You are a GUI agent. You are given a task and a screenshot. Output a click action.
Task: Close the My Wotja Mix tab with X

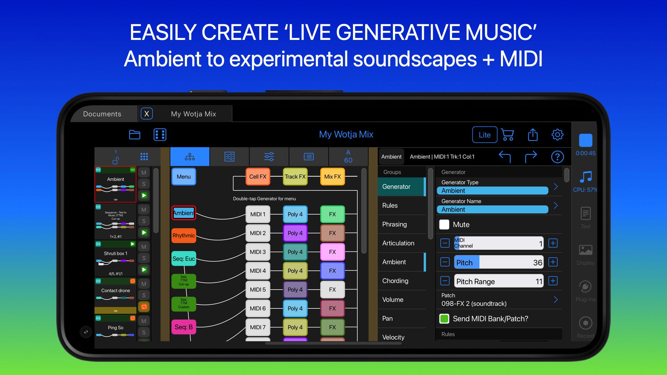(x=147, y=114)
